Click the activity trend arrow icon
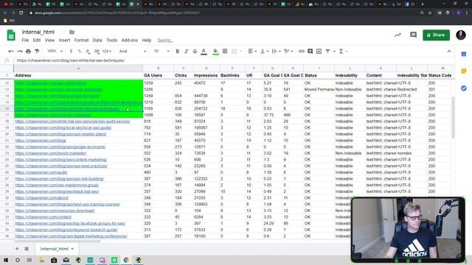 [x=398, y=35]
